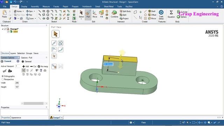
Task: Open the Sheet Metal ribbon tab
Action: 108,7
